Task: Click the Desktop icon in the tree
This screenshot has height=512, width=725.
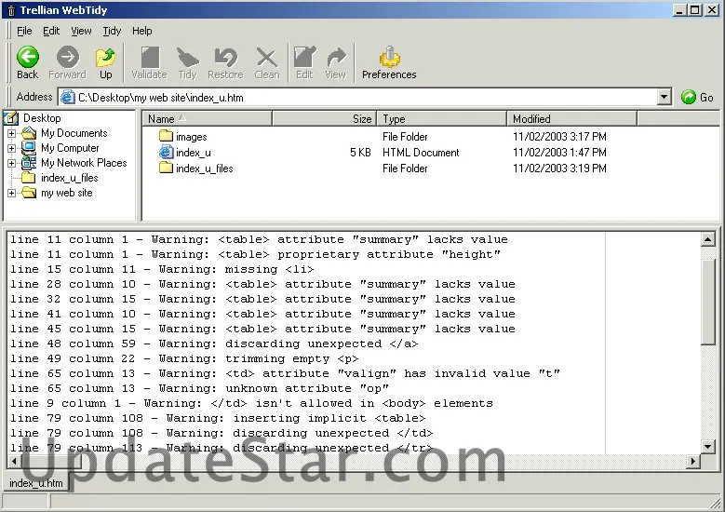Action: pyautogui.click(x=11, y=118)
